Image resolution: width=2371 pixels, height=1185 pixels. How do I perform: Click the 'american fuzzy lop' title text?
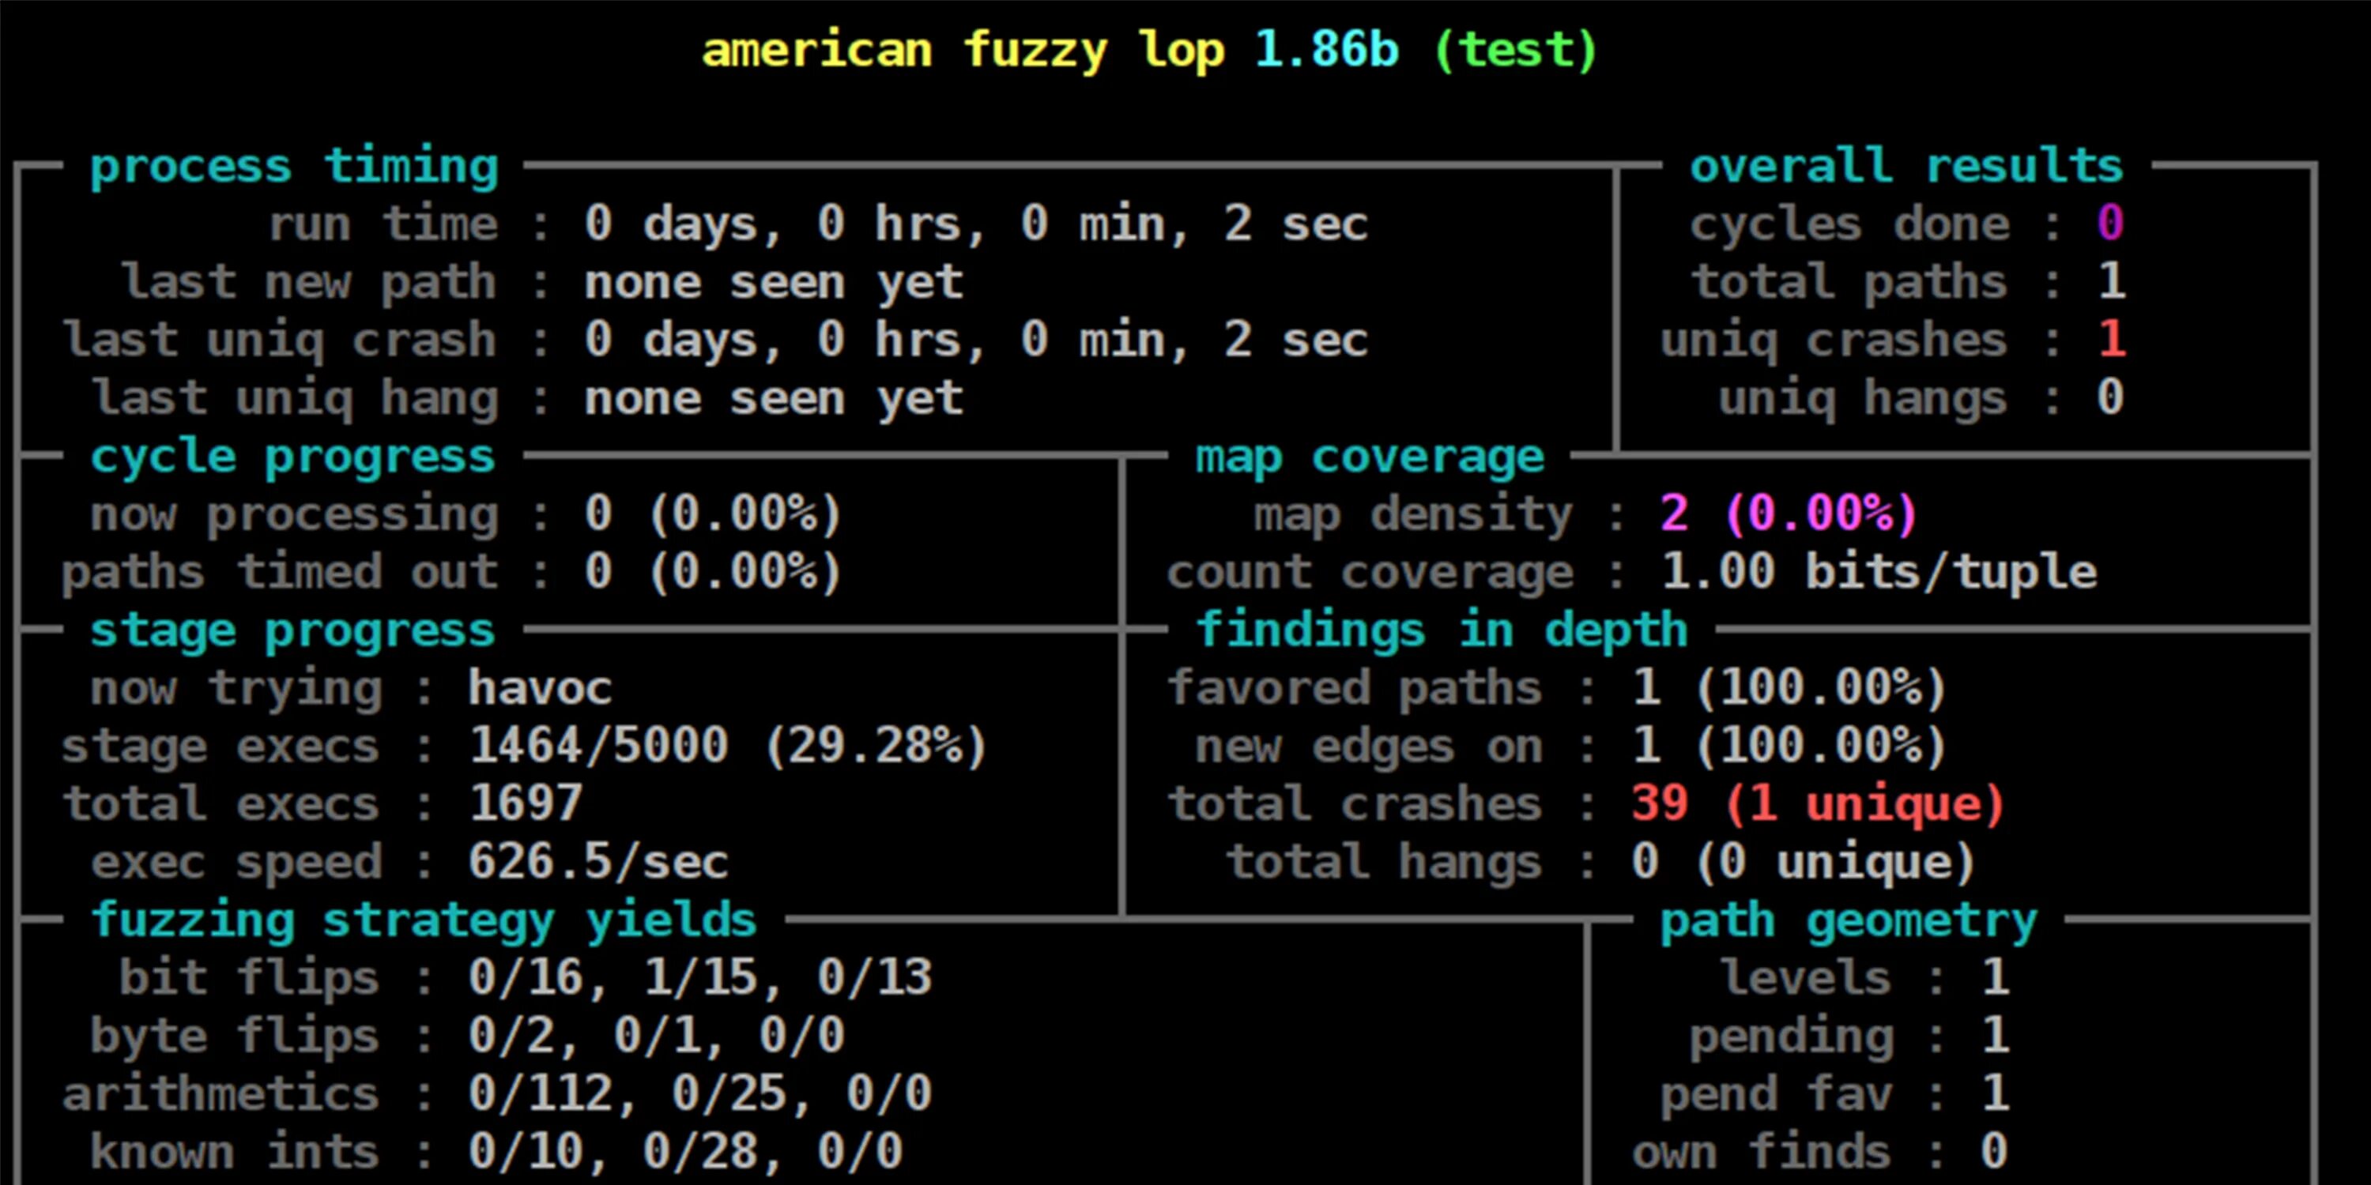(962, 50)
